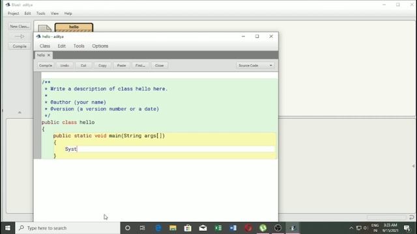This screenshot has height=234, width=417.
Task: Open the Options menu in editor window
Action: (x=100, y=46)
